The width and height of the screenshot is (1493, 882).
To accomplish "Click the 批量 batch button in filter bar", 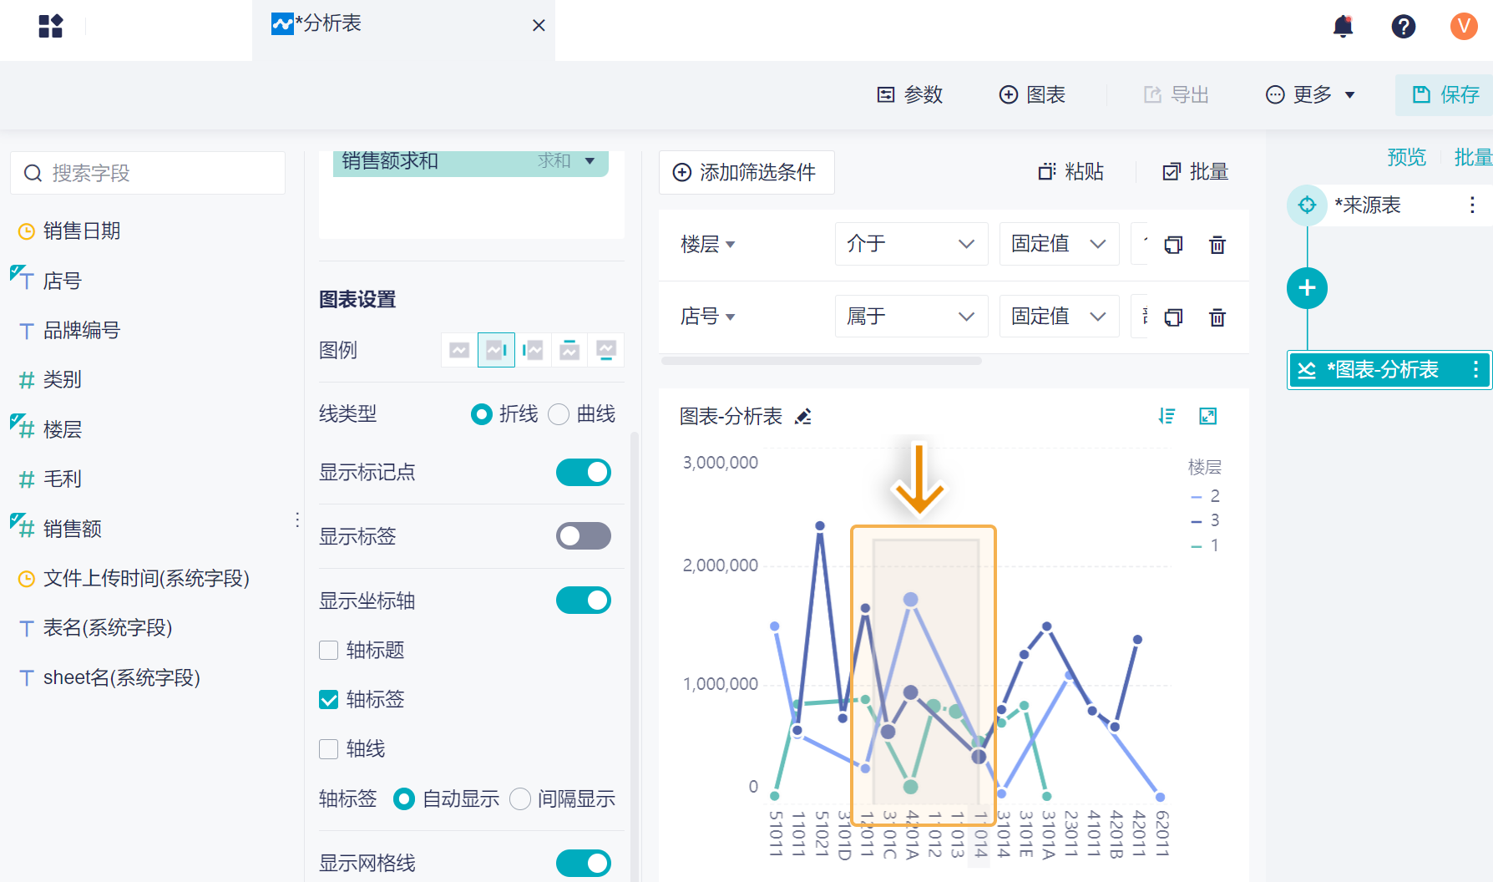I will pyautogui.click(x=1195, y=172).
